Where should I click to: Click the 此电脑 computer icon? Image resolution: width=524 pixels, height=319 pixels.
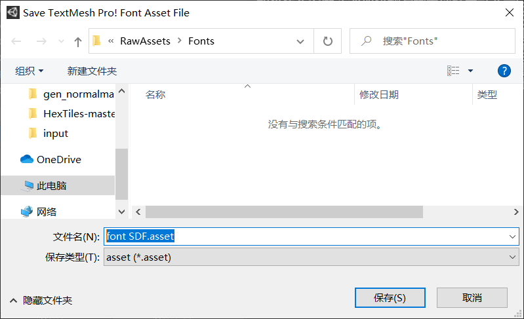click(28, 186)
